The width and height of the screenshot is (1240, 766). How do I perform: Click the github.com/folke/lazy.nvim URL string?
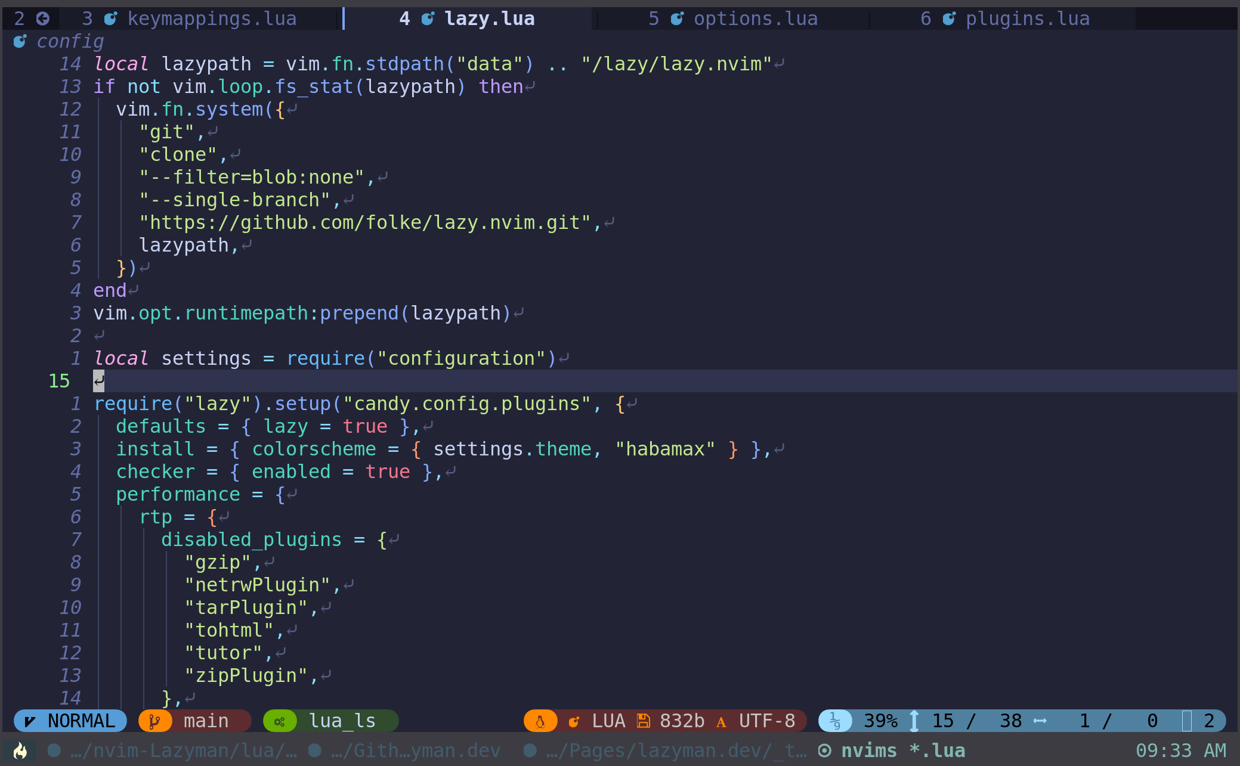tap(364, 222)
